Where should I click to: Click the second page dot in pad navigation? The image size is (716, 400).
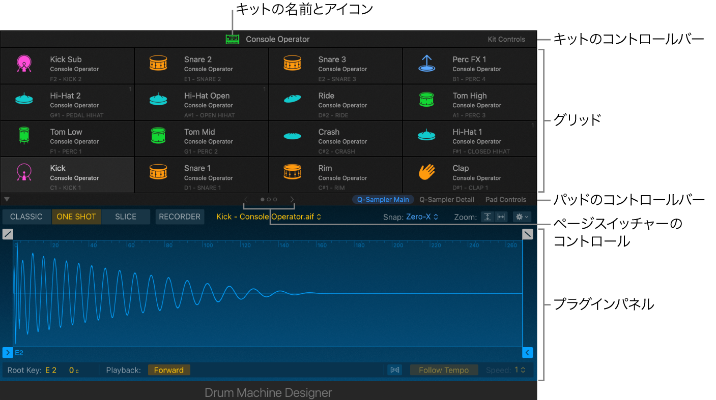(268, 199)
